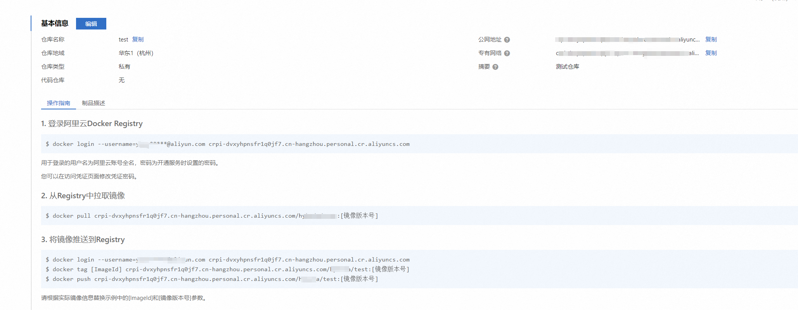Click the docker pull command line
This screenshot has width=798, height=310.
(212, 216)
